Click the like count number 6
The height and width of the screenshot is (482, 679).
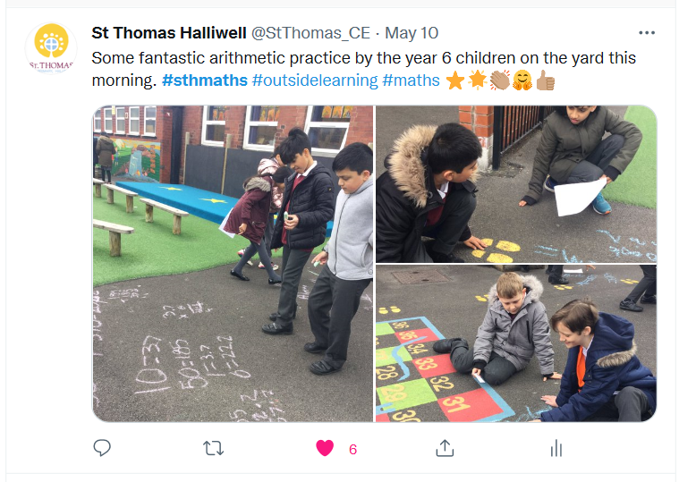[353, 449]
